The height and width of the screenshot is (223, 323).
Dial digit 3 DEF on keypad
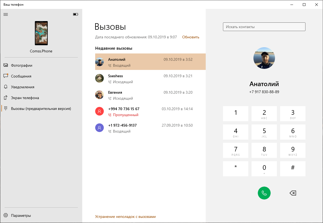tap(293, 114)
